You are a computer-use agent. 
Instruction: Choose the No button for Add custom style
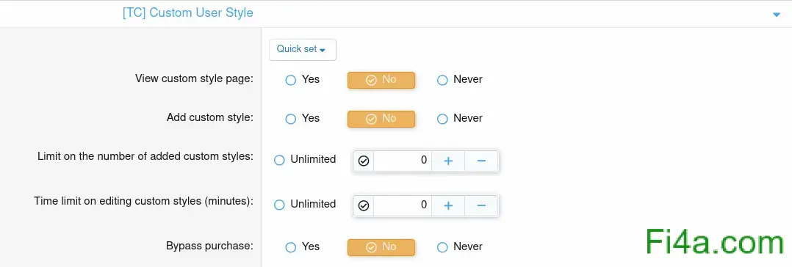pos(381,119)
